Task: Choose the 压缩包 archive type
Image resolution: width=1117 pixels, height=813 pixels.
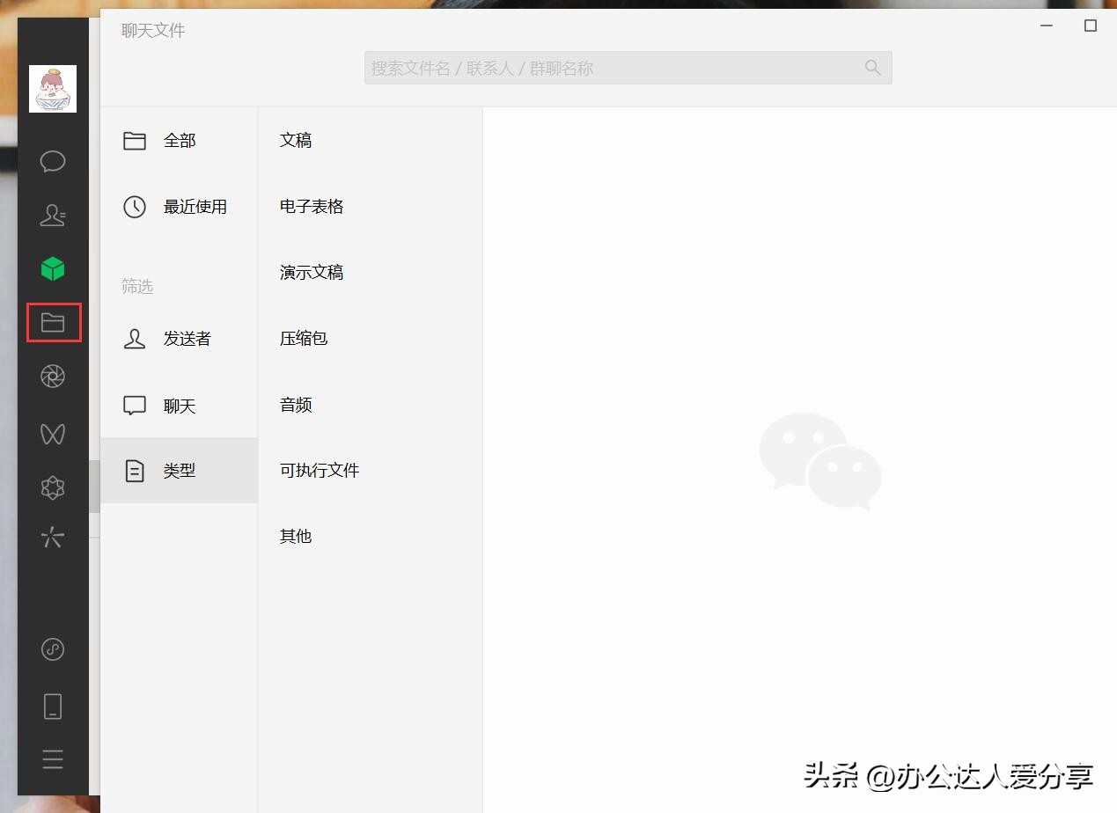Action: tap(303, 338)
